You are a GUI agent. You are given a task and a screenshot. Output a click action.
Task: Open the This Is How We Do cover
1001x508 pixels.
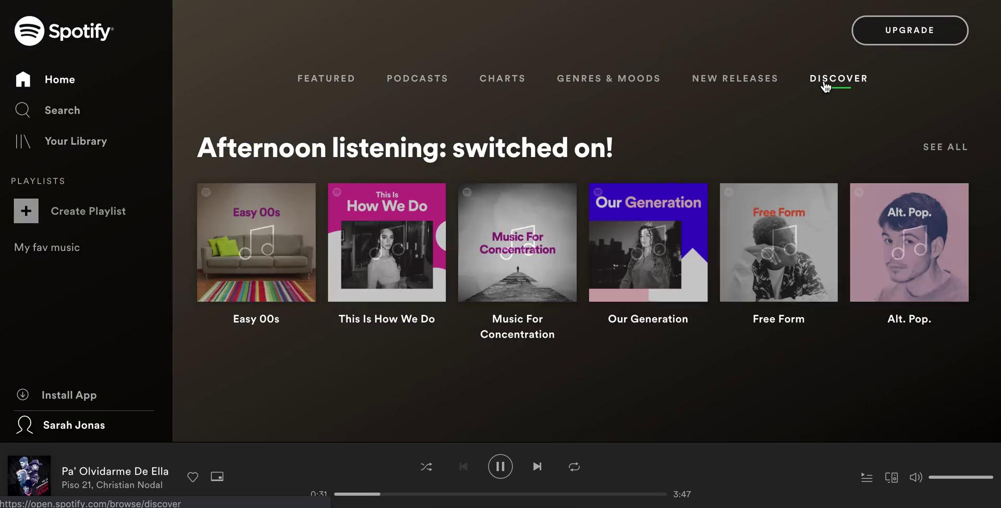point(387,242)
